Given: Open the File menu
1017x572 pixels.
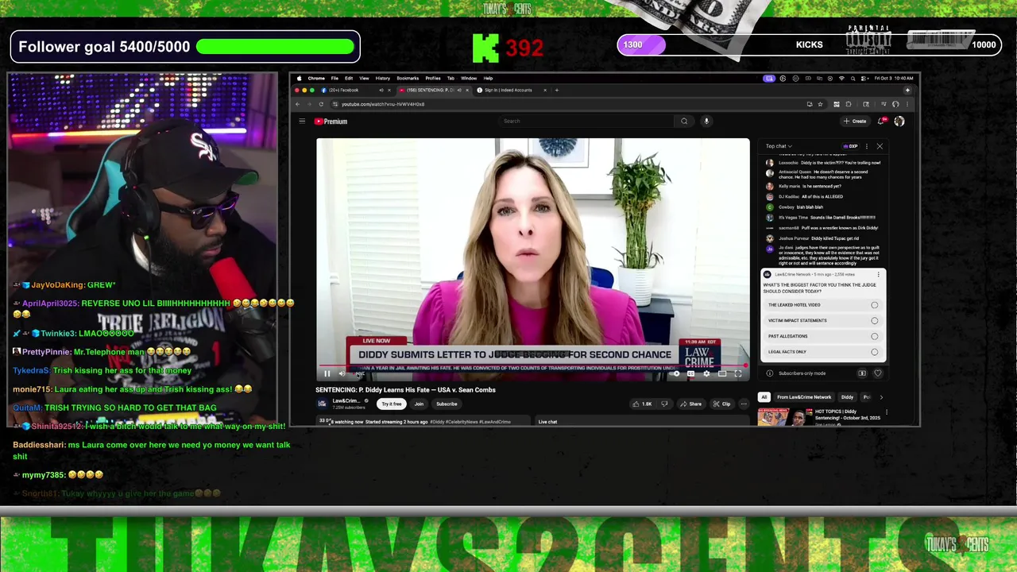Looking at the screenshot, I should (x=334, y=79).
